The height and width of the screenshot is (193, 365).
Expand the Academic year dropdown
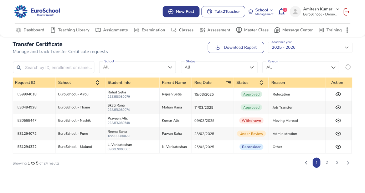[310, 48]
